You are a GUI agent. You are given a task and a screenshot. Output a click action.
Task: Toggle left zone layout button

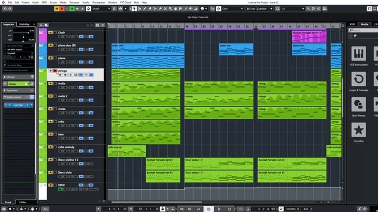(x=369, y=9)
